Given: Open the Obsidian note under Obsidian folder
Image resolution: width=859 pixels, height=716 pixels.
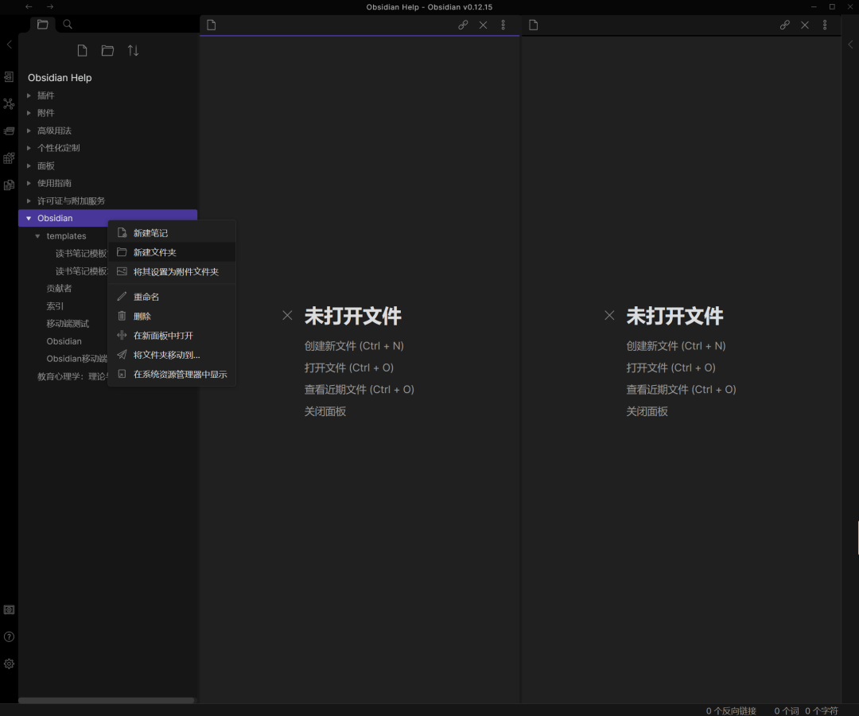Looking at the screenshot, I should point(64,341).
